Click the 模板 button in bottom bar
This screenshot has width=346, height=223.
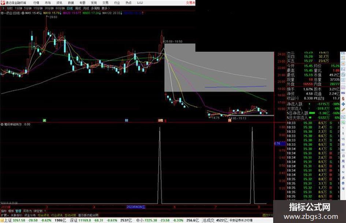click(11, 211)
